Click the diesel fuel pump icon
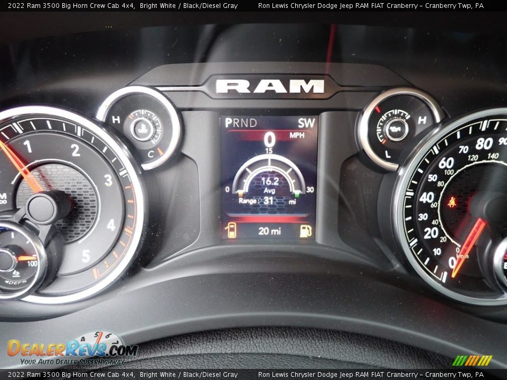Screen dimensions: 507x380 click(306, 231)
